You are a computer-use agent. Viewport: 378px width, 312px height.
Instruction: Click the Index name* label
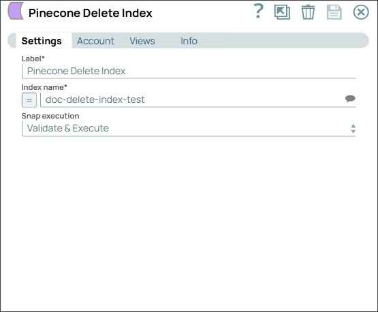point(44,87)
